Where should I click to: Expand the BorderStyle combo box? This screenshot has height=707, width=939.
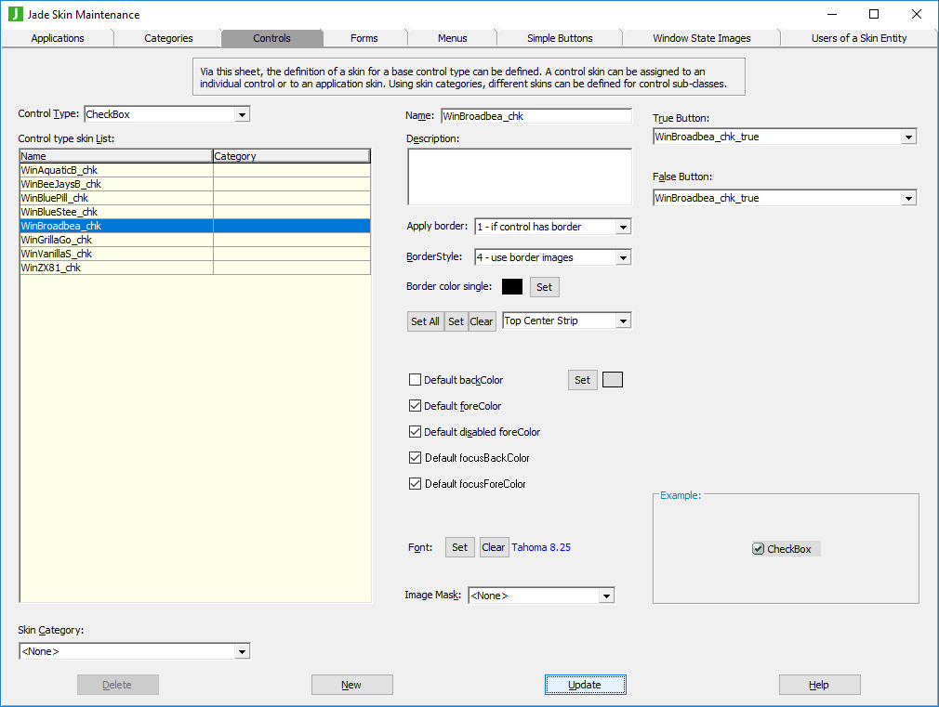coord(623,257)
